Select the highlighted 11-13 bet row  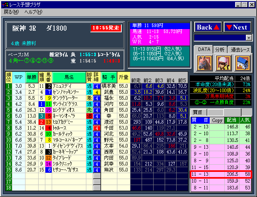click(x=221, y=174)
